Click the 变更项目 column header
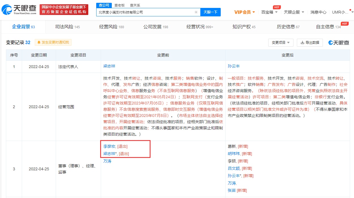The image size is (354, 198). point(78,55)
